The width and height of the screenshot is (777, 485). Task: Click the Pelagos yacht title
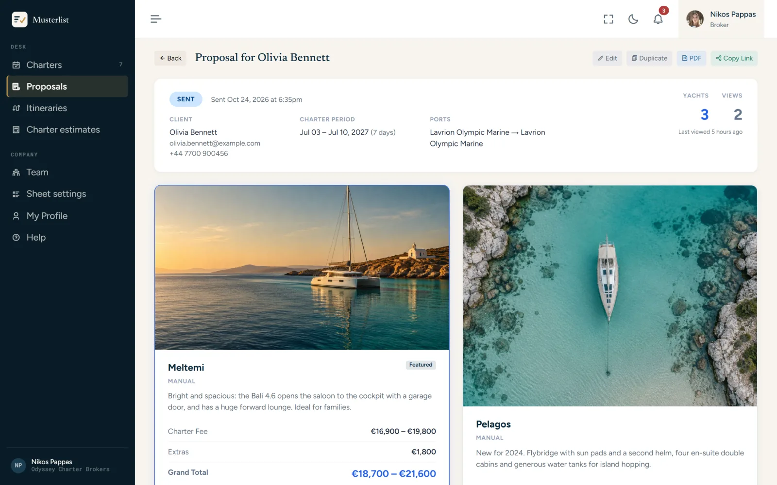493,424
